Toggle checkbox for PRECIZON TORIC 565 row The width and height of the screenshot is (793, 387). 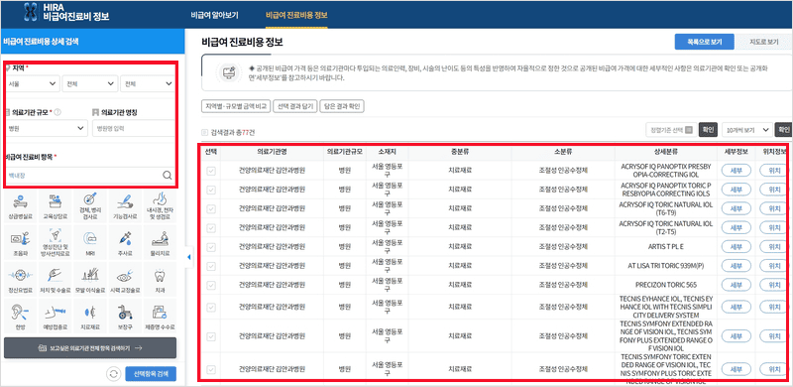[211, 285]
